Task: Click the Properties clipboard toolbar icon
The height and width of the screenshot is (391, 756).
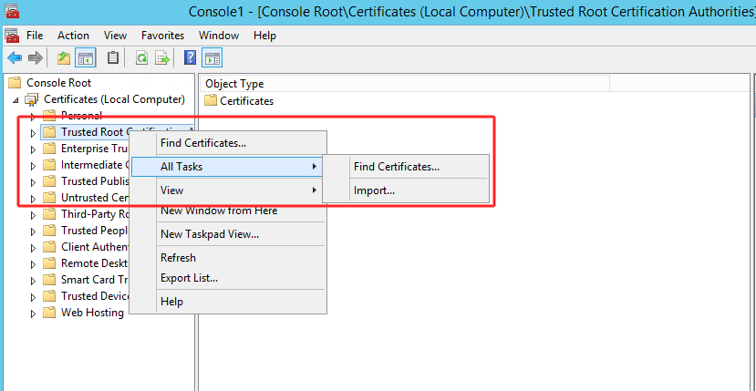Action: 113,58
